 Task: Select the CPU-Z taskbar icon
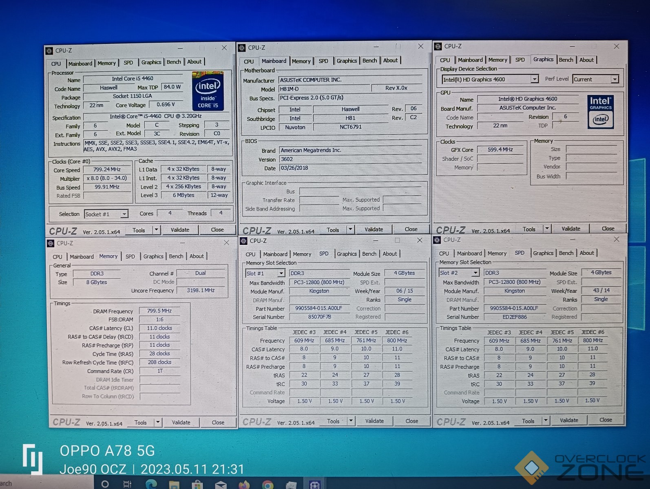pos(314,485)
